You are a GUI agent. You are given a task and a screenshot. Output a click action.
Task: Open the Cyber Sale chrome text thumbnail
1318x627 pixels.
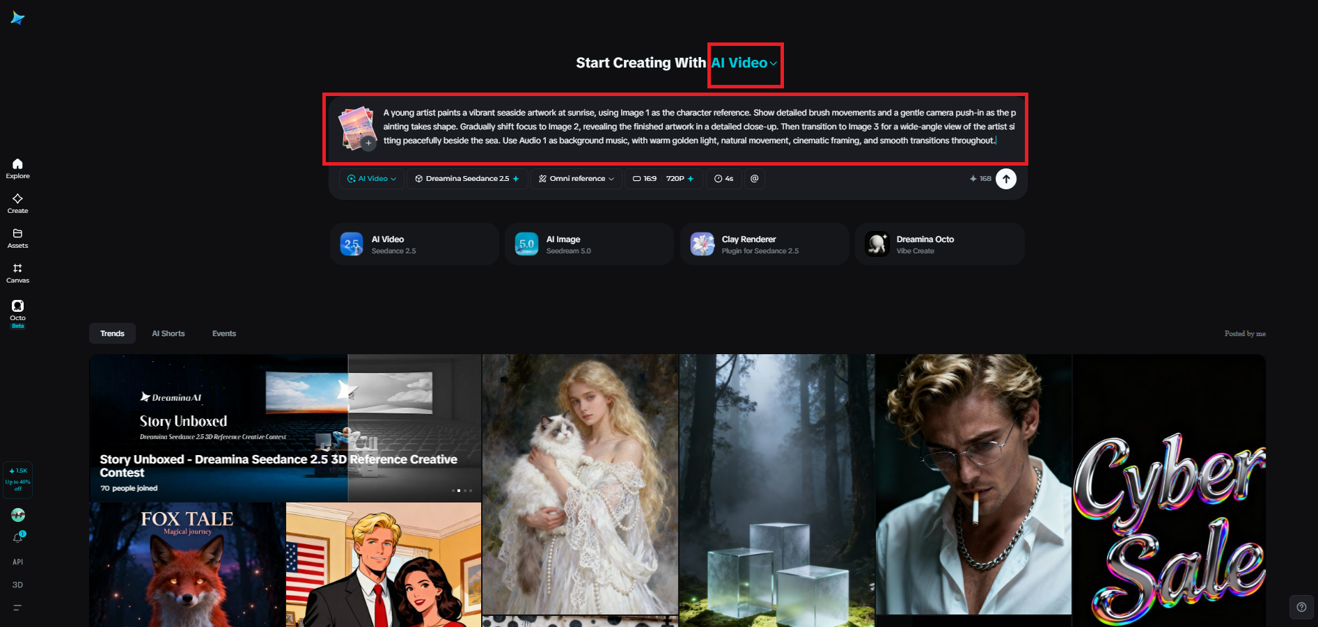(x=1169, y=491)
